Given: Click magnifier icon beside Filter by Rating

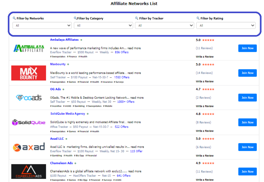Looking at the screenshot, I should click(x=198, y=18).
